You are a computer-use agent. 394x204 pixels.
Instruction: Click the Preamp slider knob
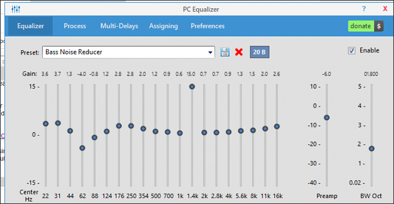(x=327, y=117)
